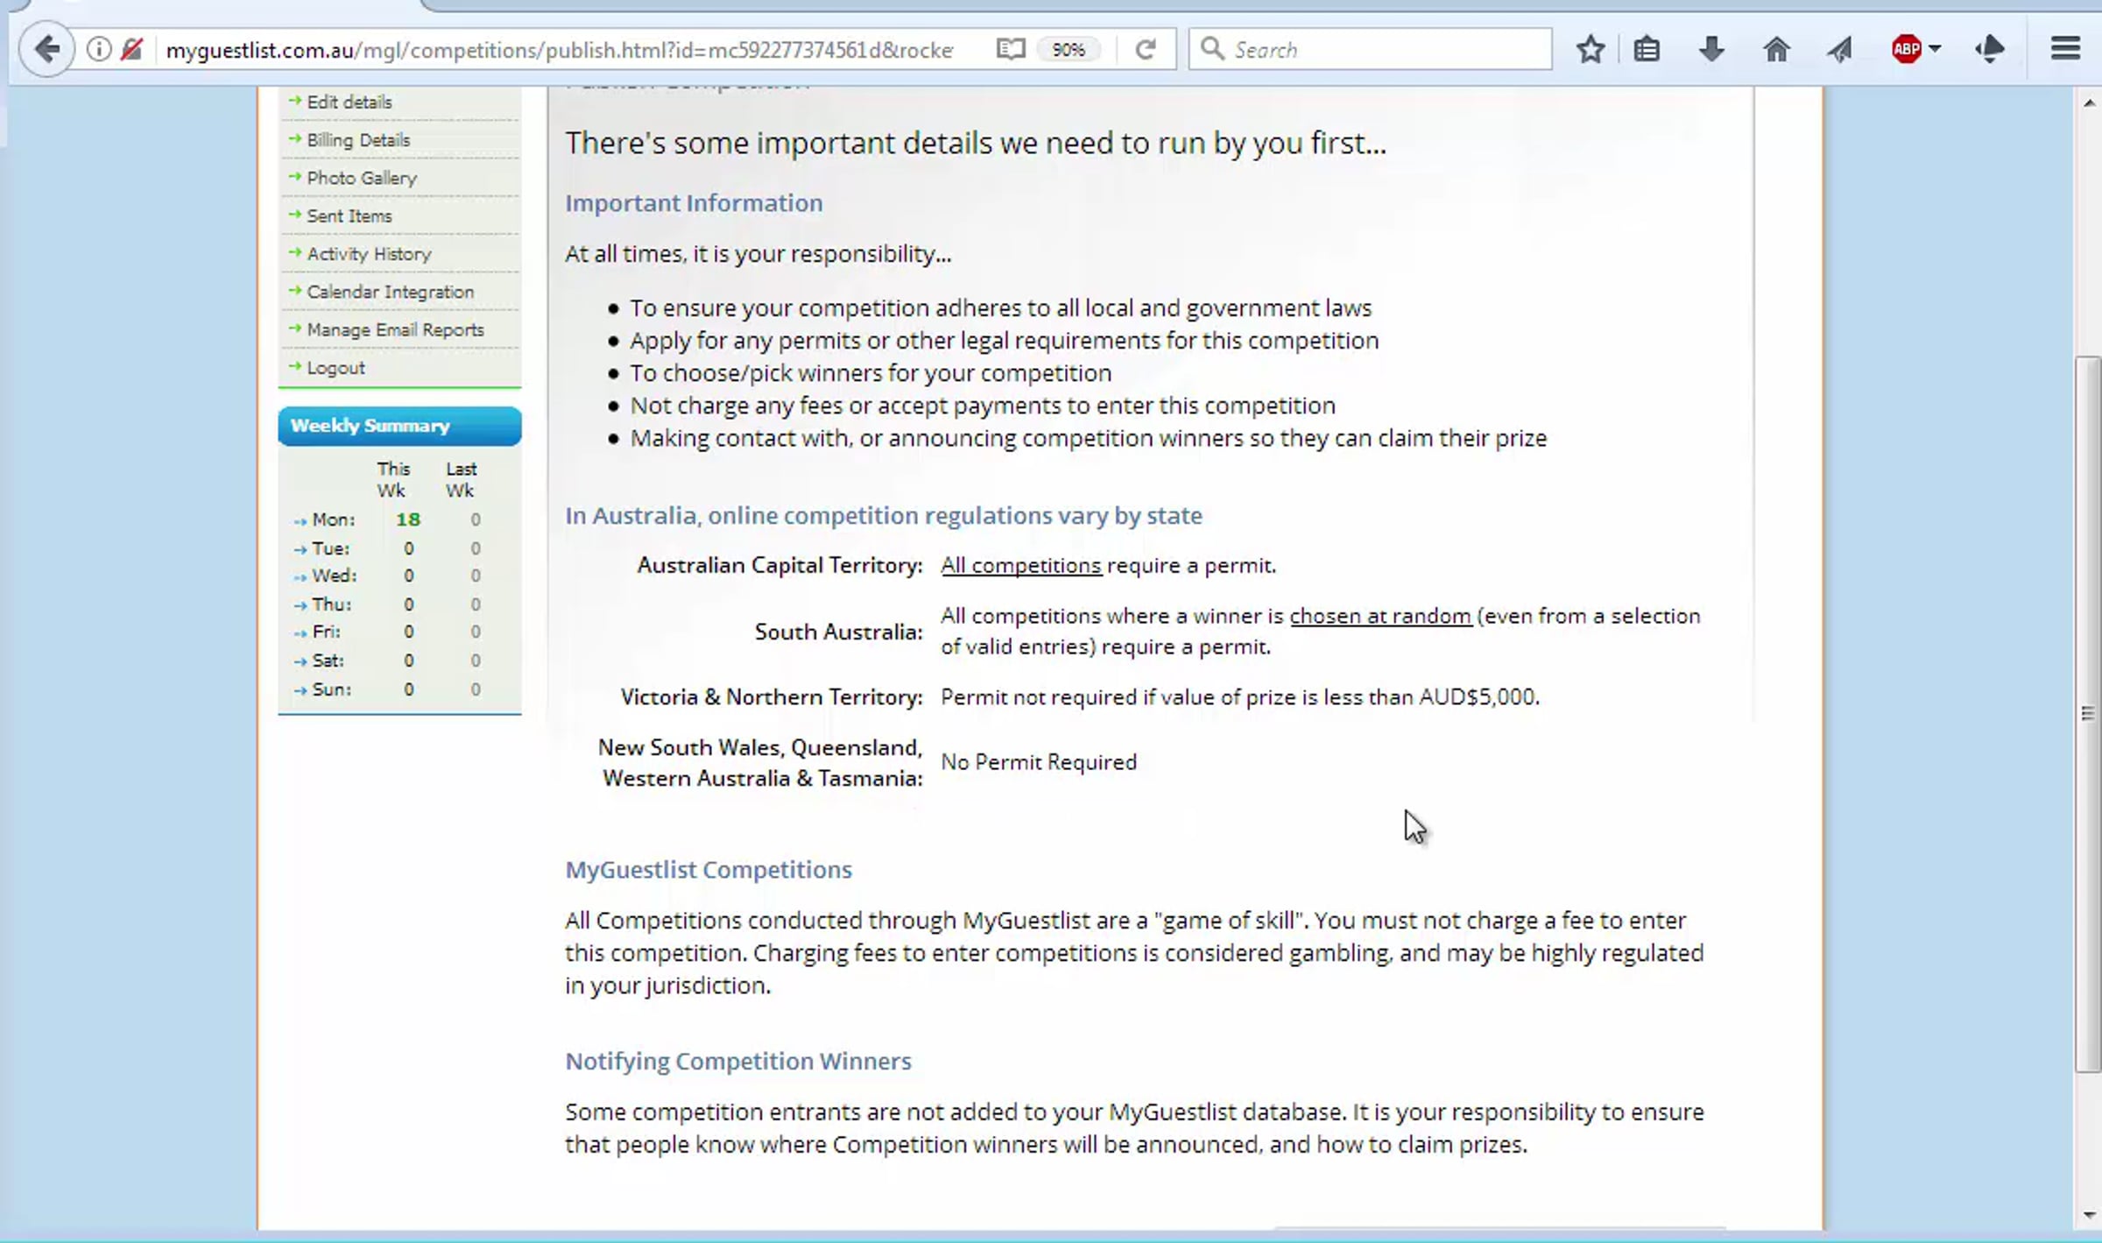Click inside the browser Search field
The width and height of the screenshot is (2102, 1243).
coord(1384,50)
